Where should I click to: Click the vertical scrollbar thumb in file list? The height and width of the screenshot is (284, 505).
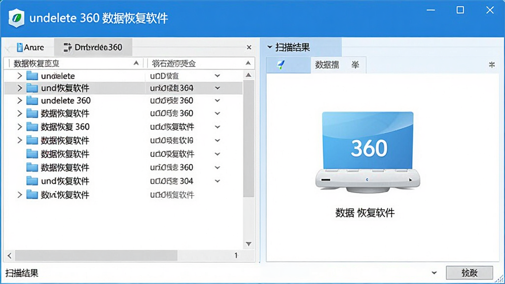tap(249, 139)
